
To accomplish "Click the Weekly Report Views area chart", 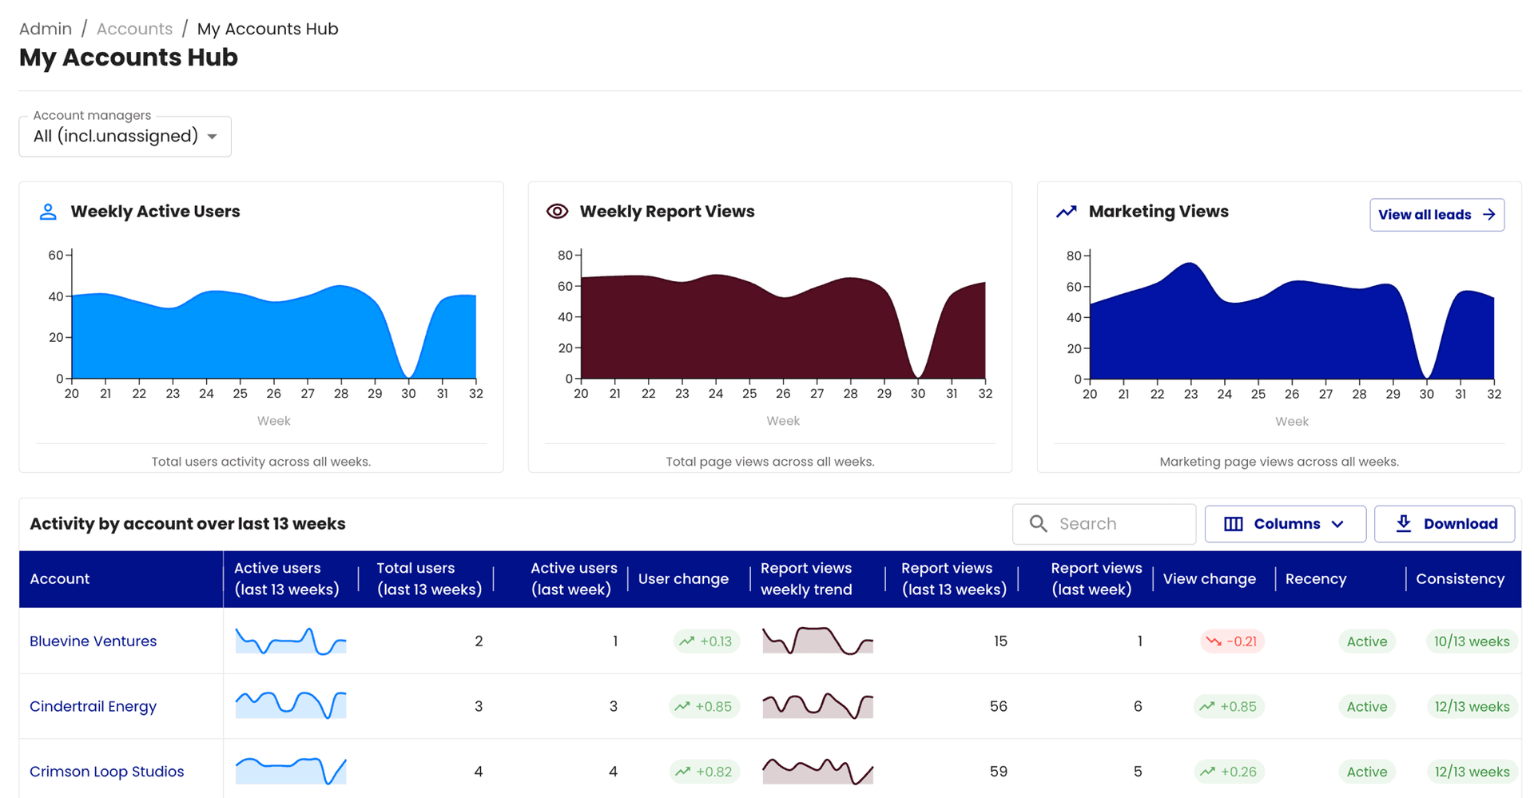I will (x=783, y=327).
